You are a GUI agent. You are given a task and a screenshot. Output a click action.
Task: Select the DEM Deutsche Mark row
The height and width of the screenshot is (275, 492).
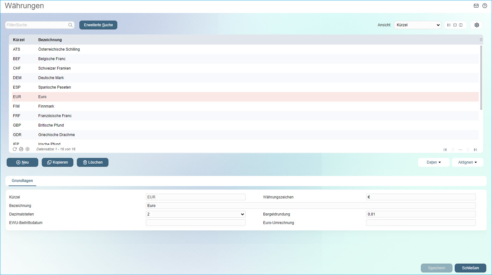click(245, 78)
